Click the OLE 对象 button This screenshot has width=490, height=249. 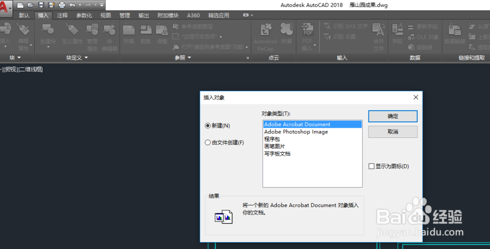click(423, 37)
